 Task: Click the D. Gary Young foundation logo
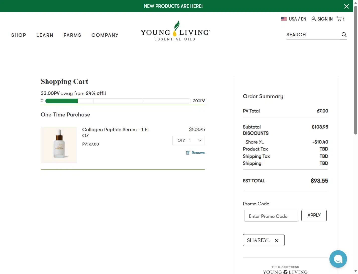[285, 270]
